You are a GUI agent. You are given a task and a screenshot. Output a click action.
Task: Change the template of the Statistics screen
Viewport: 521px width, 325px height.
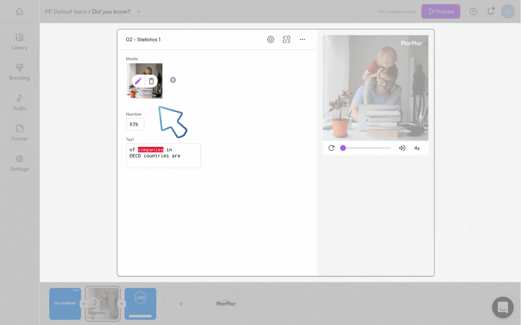[286, 39]
